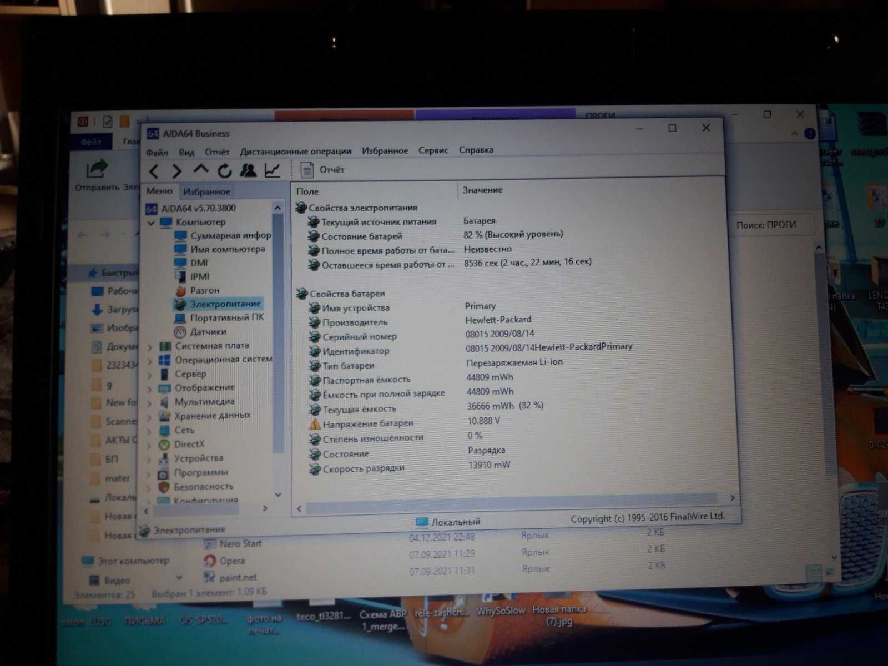The height and width of the screenshot is (666, 888).
Task: Expand the Мультимедиа node
Action: click(149, 403)
